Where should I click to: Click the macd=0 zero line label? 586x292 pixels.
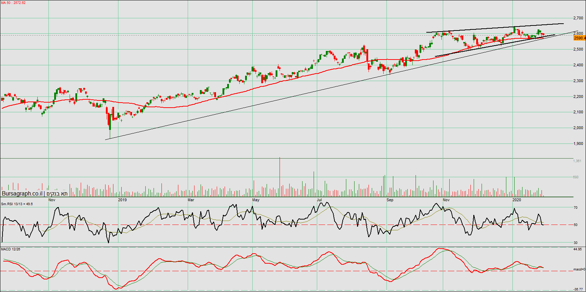coord(579,269)
